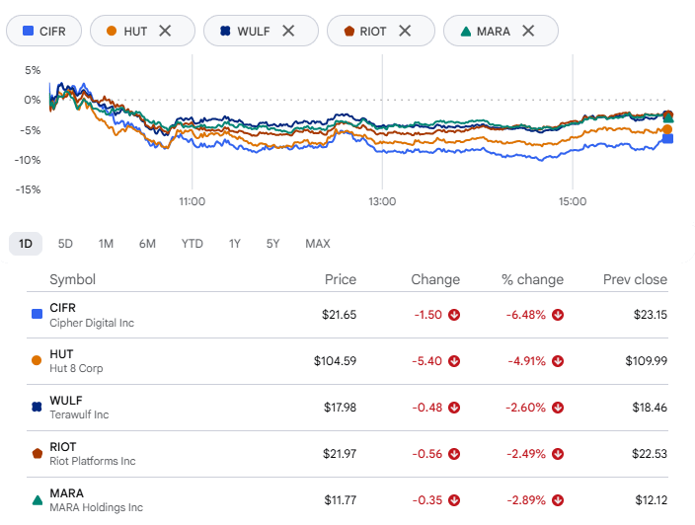Image resolution: width=695 pixels, height=525 pixels.
Task: Click CIFR price $21.65
Action: [339, 315]
